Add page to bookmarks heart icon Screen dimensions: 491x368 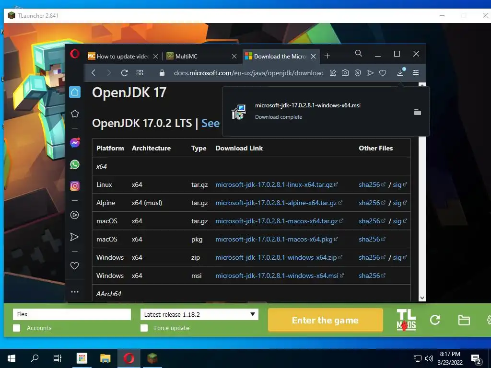click(383, 73)
